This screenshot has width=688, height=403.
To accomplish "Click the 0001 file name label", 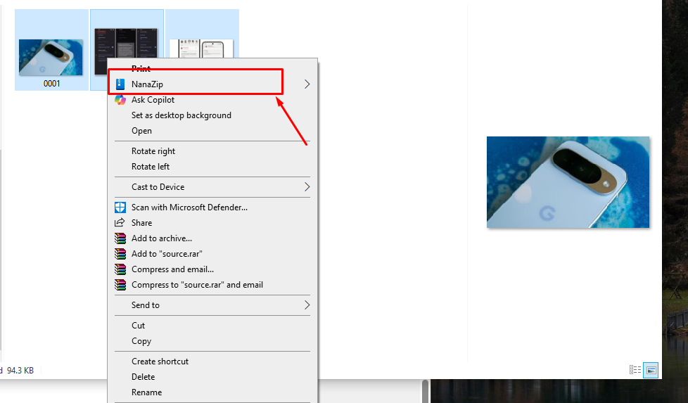I will (52, 84).
